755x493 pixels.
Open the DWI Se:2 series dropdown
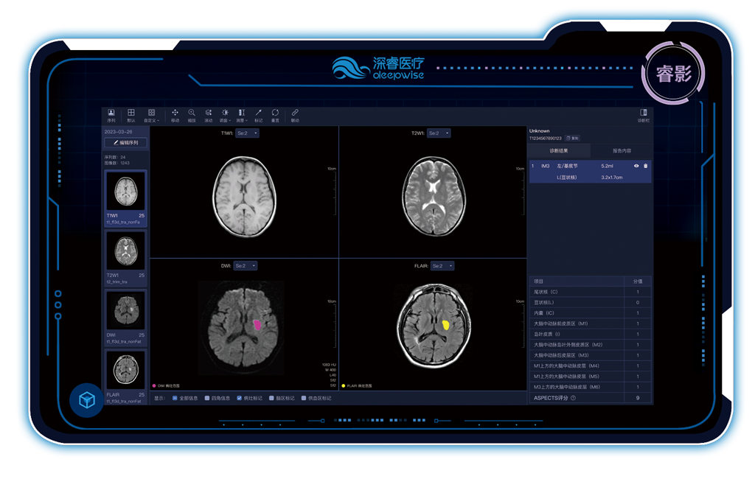[x=246, y=266]
